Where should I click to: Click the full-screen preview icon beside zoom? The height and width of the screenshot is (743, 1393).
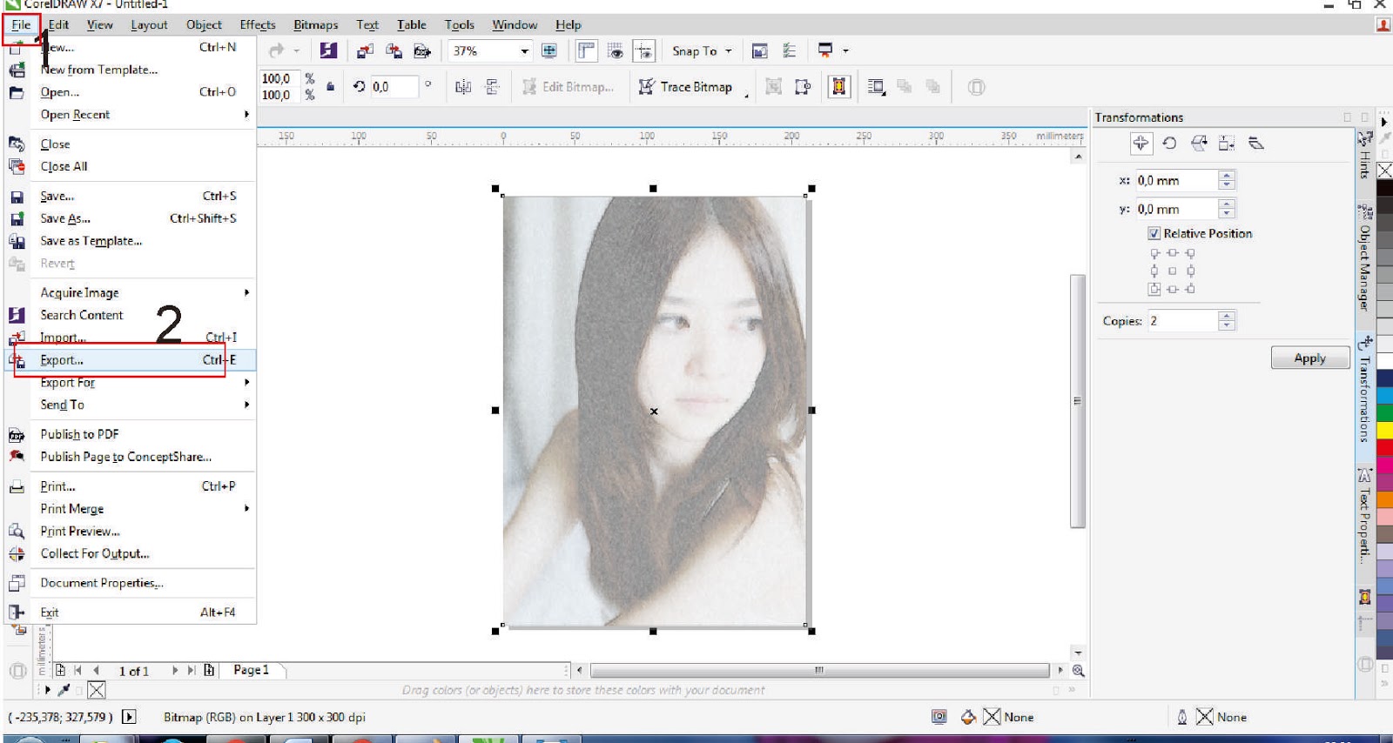[x=549, y=51]
